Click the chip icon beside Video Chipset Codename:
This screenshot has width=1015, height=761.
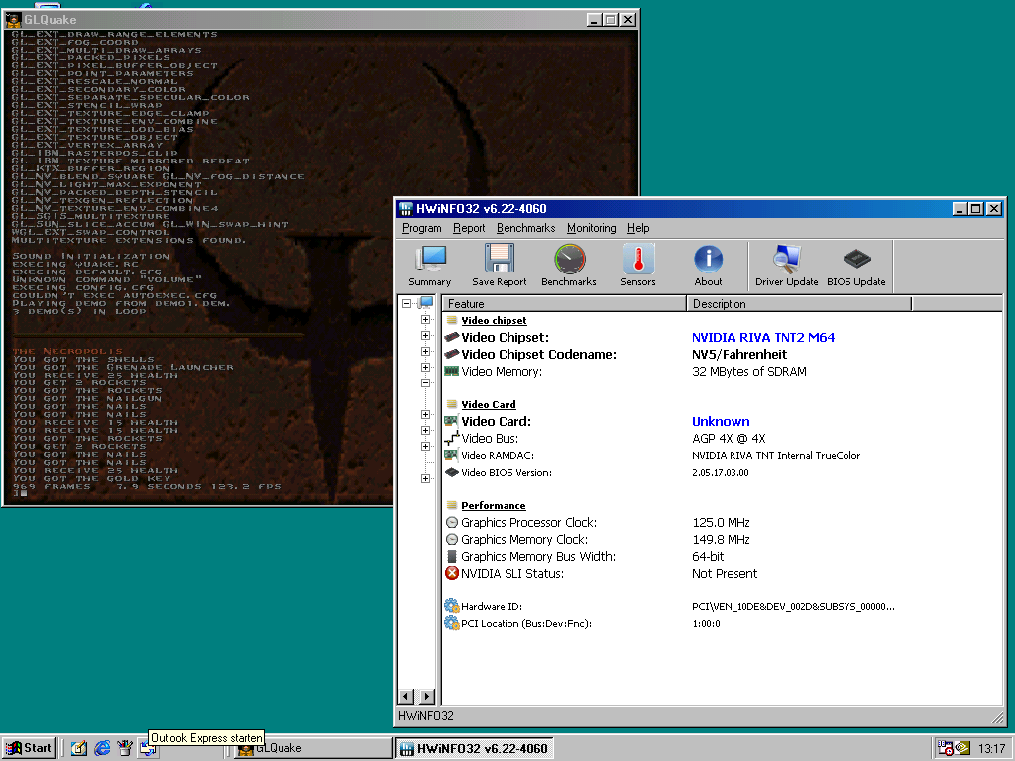451,354
